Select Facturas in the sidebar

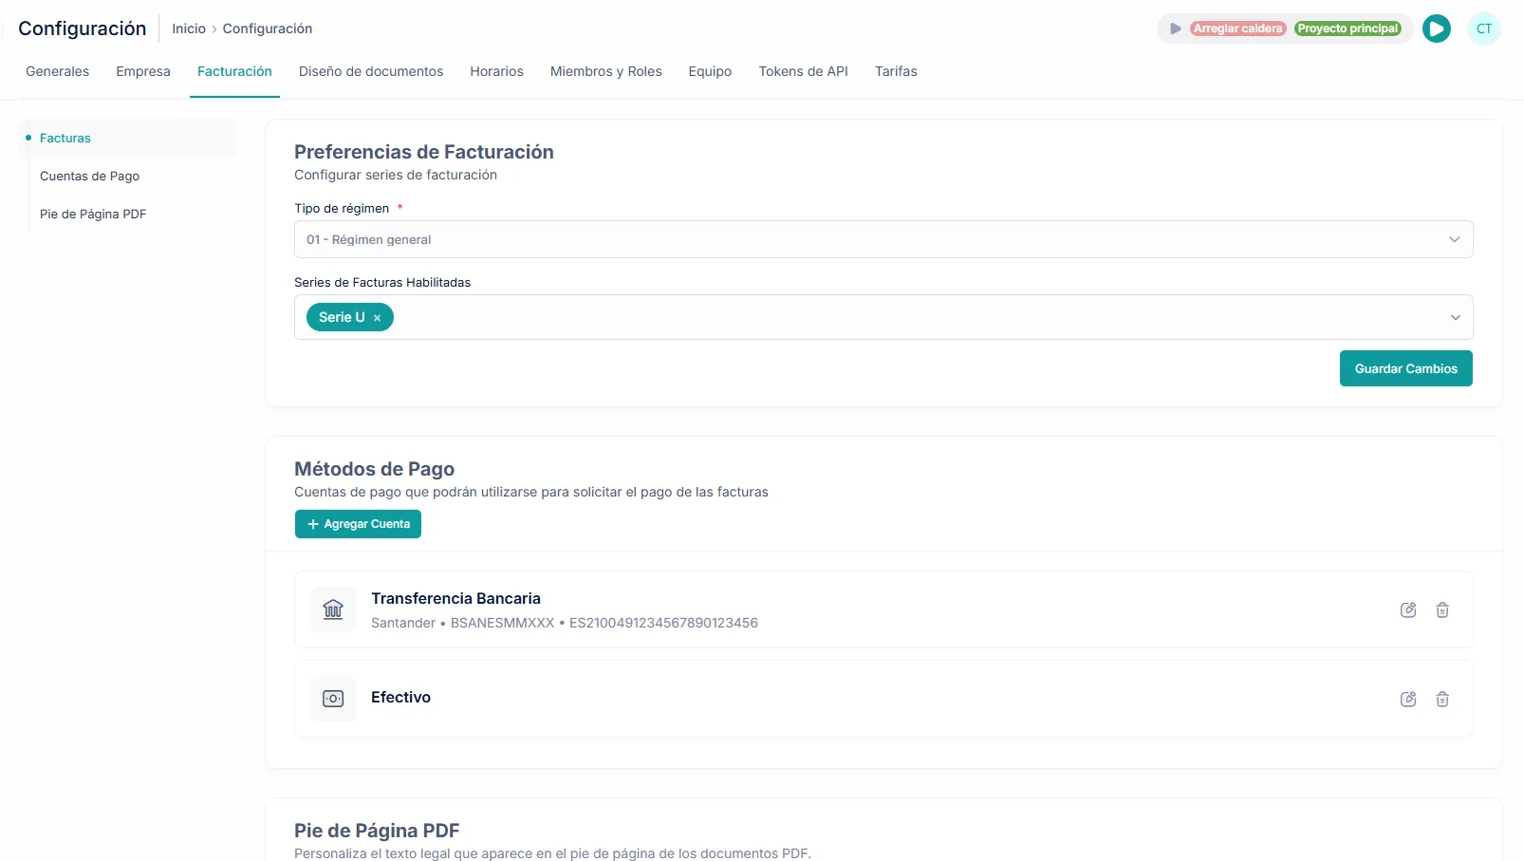[x=65, y=138]
